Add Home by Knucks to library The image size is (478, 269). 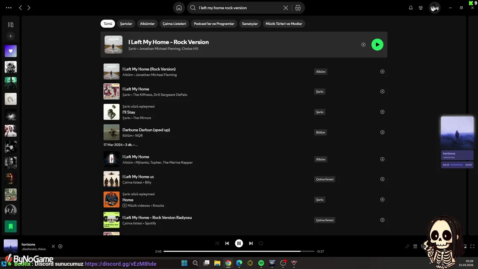coord(382,200)
